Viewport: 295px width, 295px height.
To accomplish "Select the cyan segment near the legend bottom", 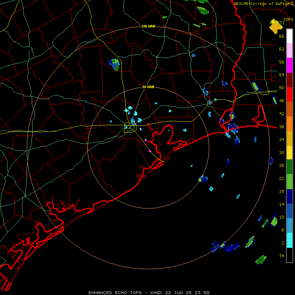I will point(289,240).
